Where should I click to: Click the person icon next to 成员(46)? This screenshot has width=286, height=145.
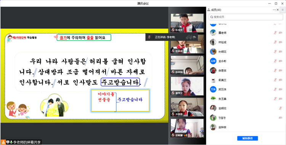(x=209, y=10)
